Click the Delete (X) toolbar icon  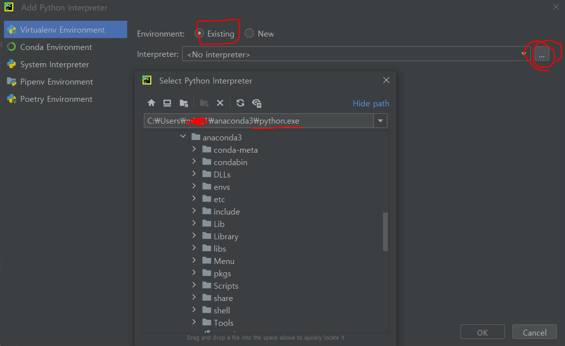(220, 103)
